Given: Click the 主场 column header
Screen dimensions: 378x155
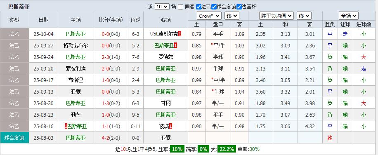Looking at the screenshot, I should [x=76, y=20].
